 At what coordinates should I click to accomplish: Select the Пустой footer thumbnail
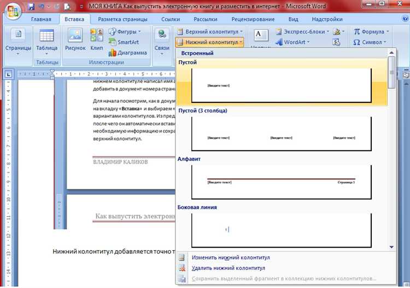click(282, 85)
